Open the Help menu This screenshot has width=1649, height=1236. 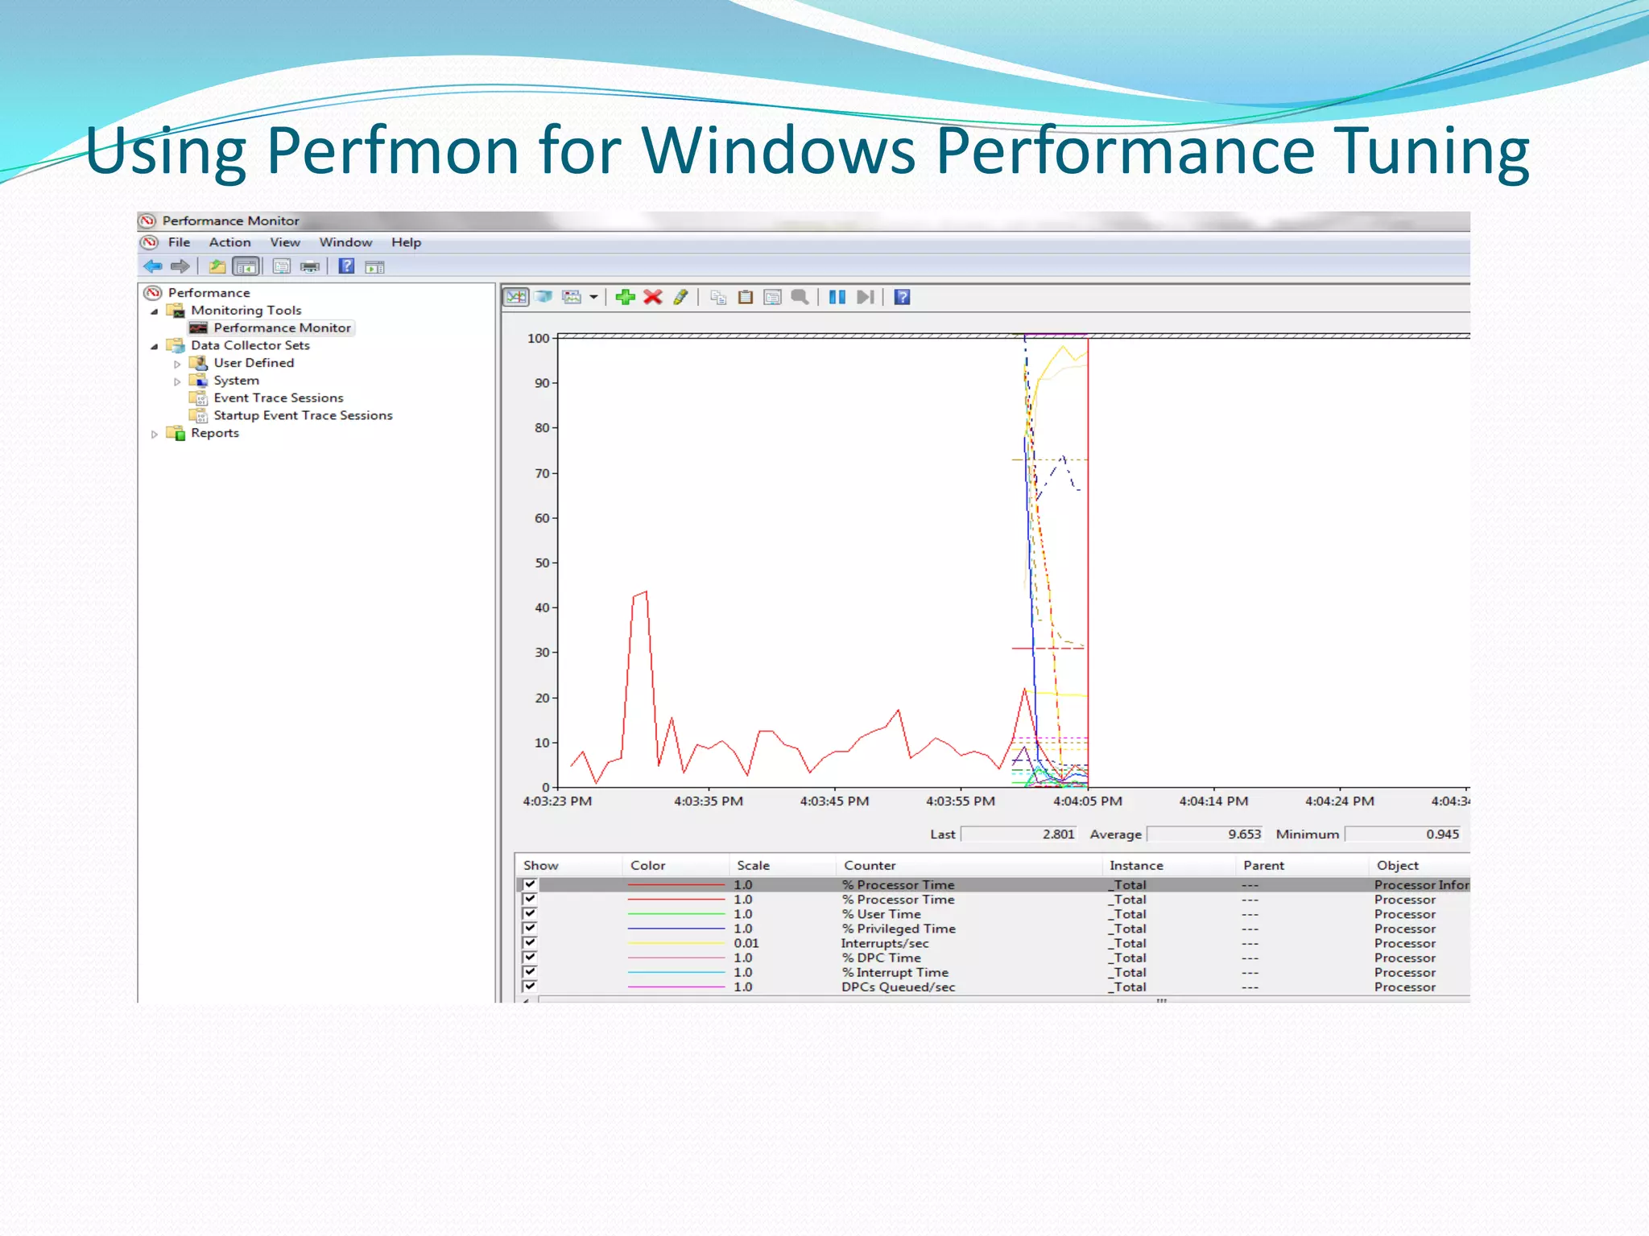click(406, 242)
